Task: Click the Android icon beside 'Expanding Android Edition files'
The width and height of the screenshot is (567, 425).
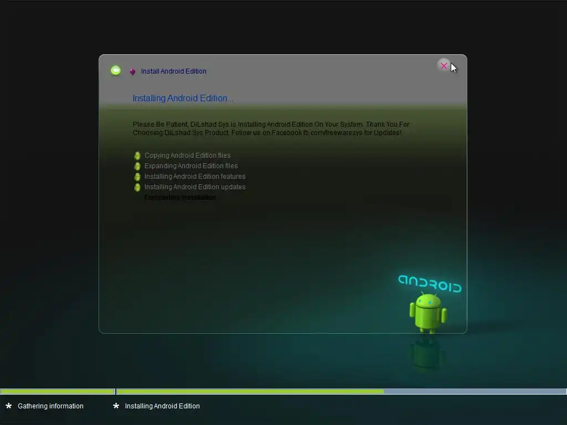Action: pyautogui.click(x=137, y=166)
